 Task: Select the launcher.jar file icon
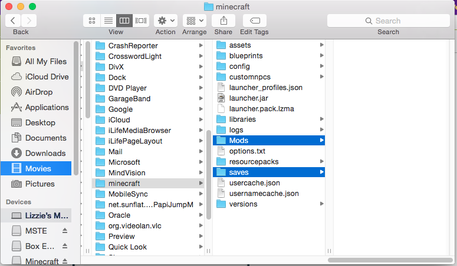point(221,98)
